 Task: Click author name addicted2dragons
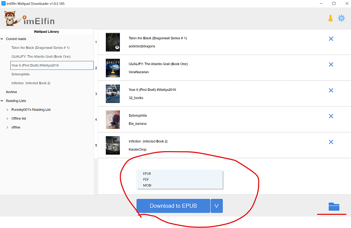coord(142,46)
